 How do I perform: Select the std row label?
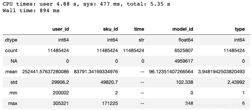pyautogui.click(x=14, y=82)
